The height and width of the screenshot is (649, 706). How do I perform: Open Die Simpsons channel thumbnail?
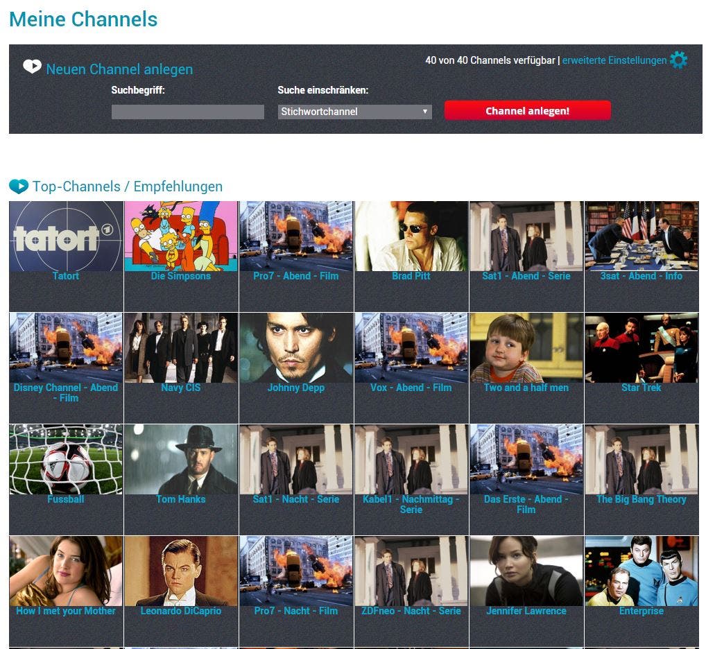[181, 236]
